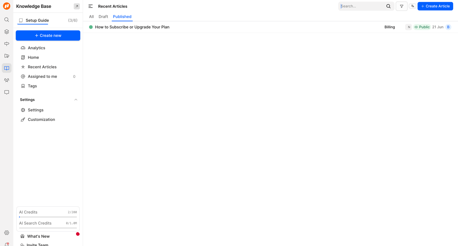The image size is (458, 246).
Task: Click the Knowledge Base heading
Action: click(x=34, y=6)
